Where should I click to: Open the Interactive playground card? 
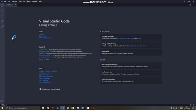(131, 81)
